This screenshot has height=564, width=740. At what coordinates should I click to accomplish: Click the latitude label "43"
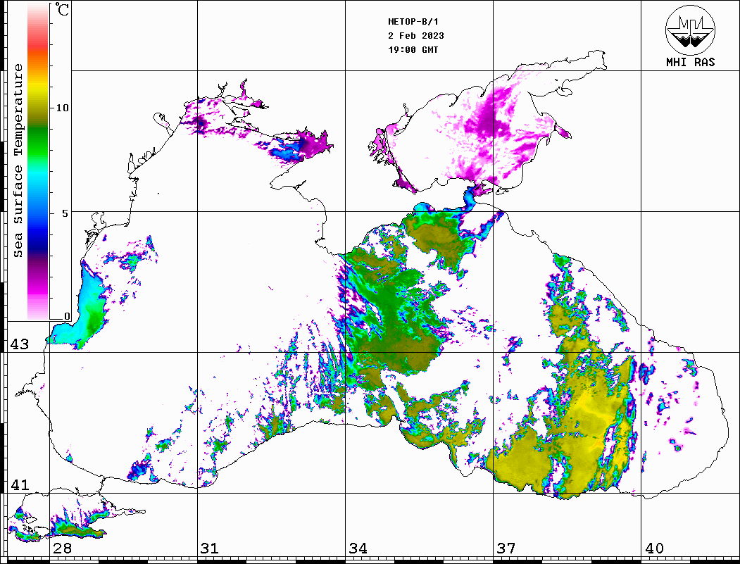click(19, 344)
